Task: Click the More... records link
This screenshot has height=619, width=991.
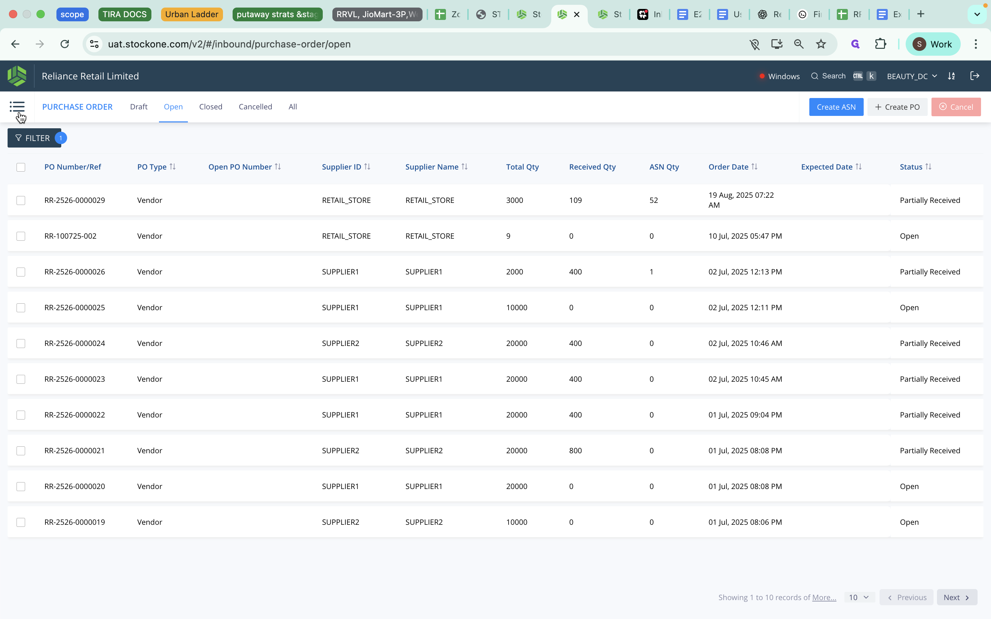Action: [824, 597]
